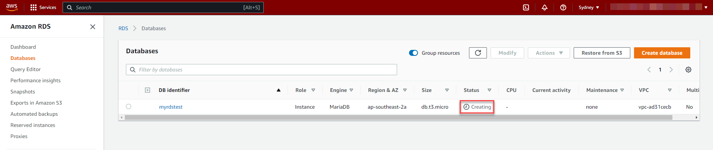Launch the CloudShell terminal icon

(x=526, y=7)
